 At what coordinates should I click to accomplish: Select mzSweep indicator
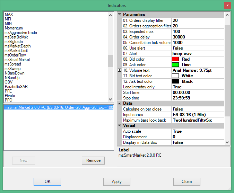(13, 69)
